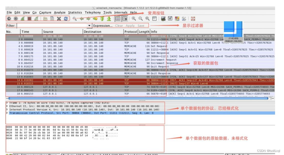The height and width of the screenshot is (155, 284).
Task: Expand Transmission Control Protocol node
Action: coord(7,113)
